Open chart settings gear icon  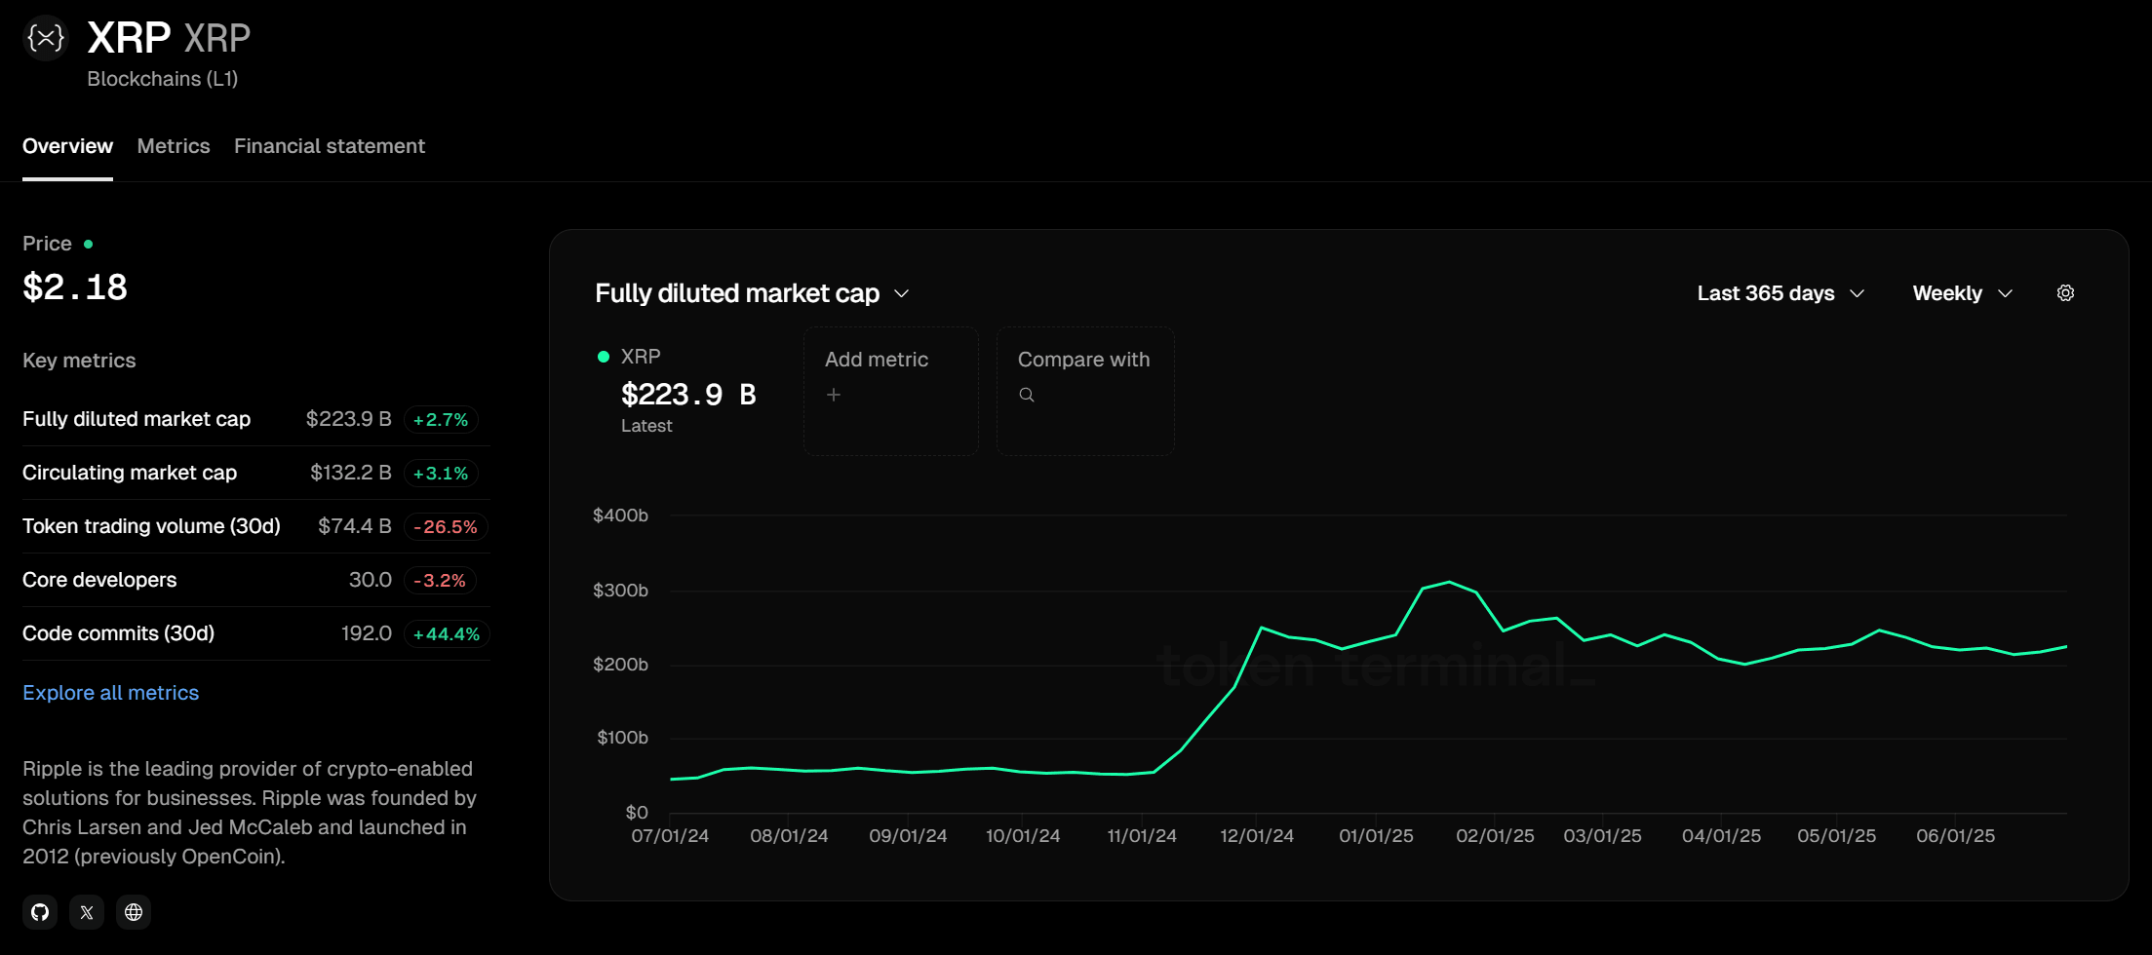click(2065, 293)
